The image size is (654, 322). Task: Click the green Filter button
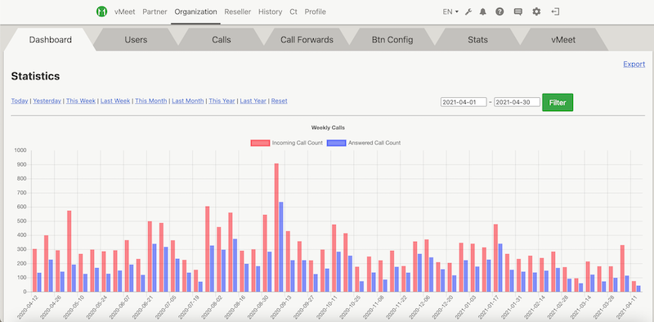point(558,102)
